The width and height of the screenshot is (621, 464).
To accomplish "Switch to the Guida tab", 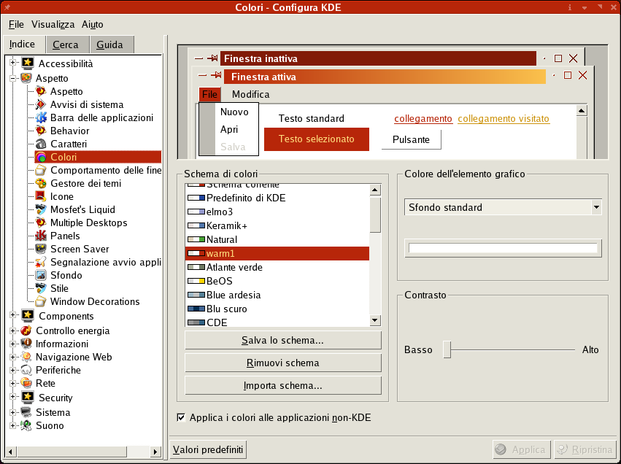I will click(112, 45).
